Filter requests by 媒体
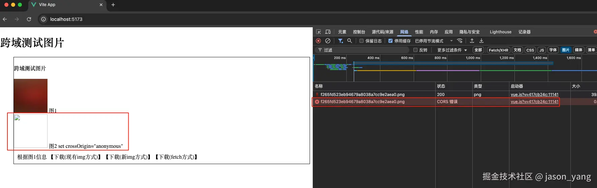This screenshot has height=188, width=597. (579, 50)
